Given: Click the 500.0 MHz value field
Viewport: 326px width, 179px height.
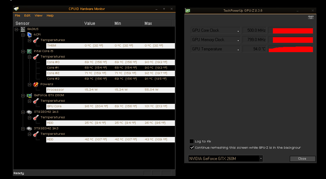Looking at the screenshot, I should click(255, 30).
